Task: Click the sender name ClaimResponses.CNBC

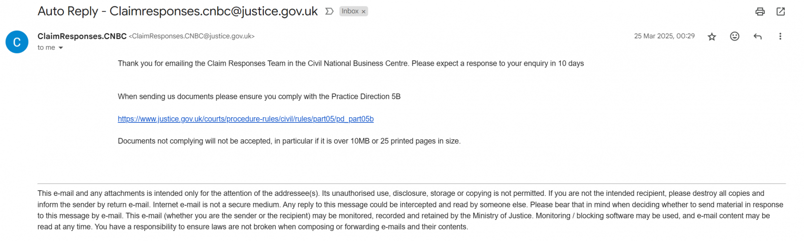Action: click(x=82, y=36)
